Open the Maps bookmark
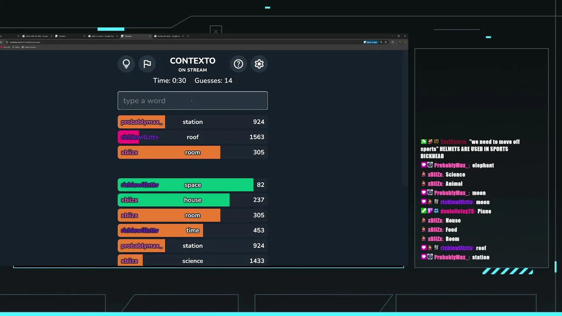This screenshot has width=562, height=316. pos(16,47)
